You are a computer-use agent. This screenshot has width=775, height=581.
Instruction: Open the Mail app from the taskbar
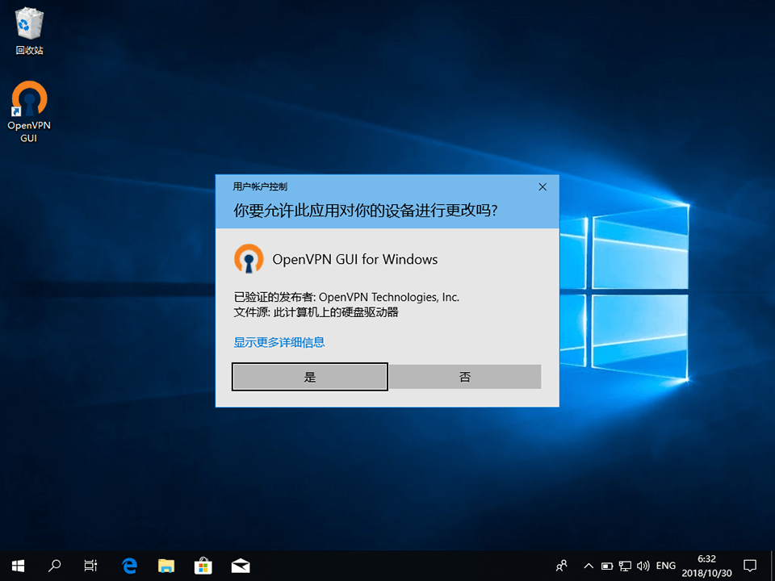(241, 566)
